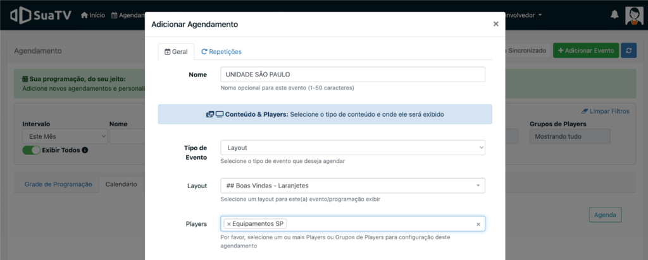Remove the Equipamentos SP tag
This screenshot has width=648, height=260.
[228, 224]
